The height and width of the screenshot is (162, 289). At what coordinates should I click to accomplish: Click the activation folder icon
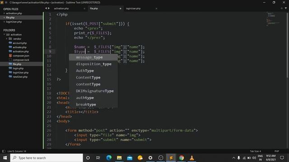[x=8, y=35]
